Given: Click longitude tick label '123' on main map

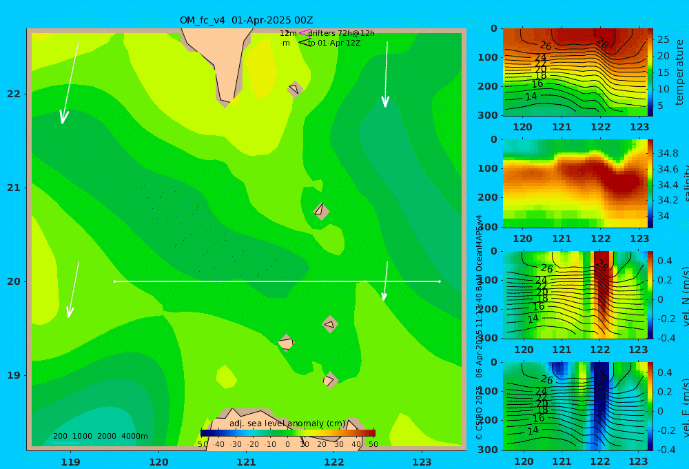Looking at the screenshot, I should (422, 461).
